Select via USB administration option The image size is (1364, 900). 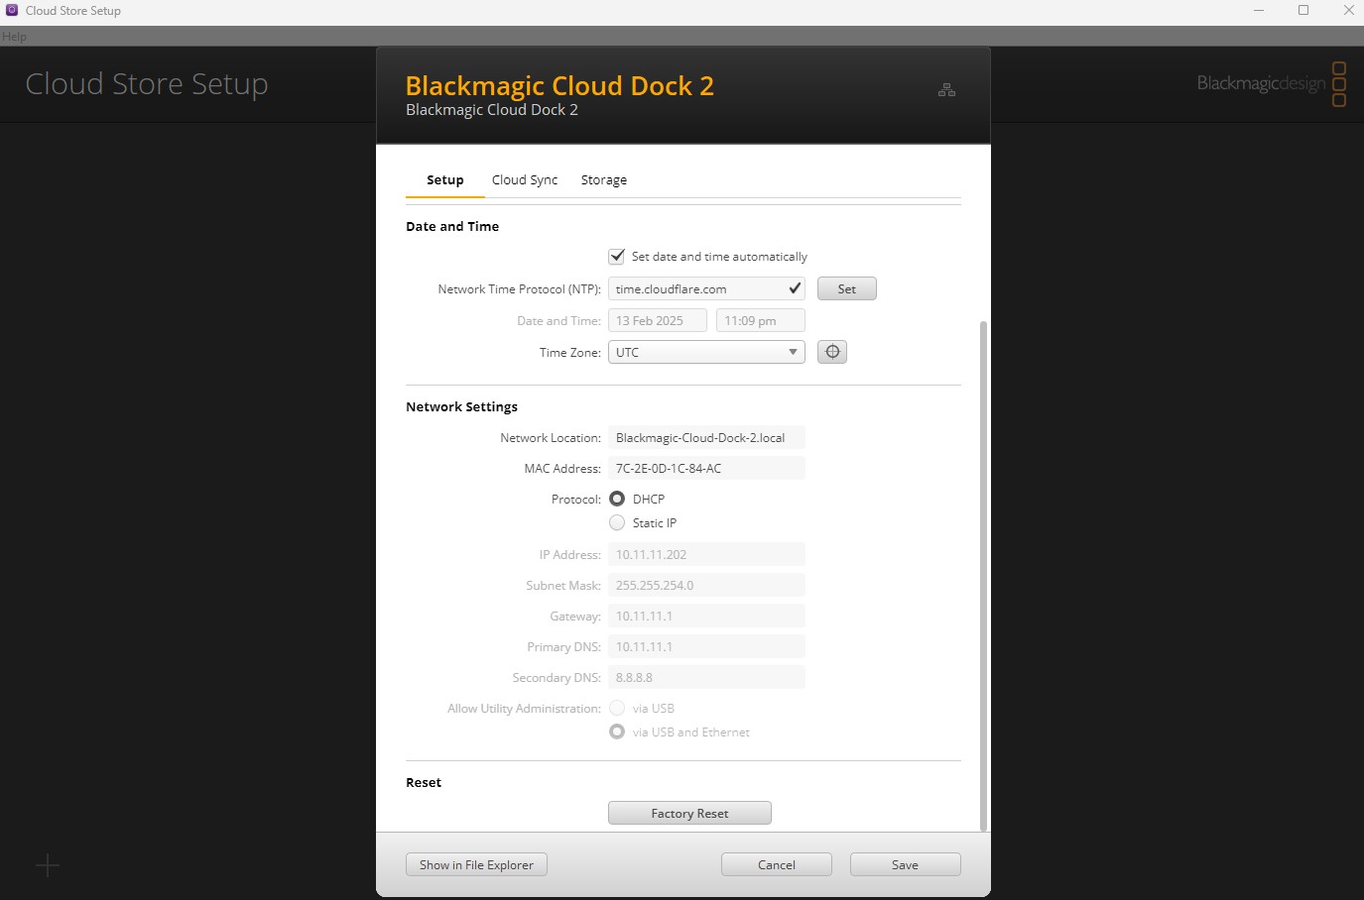617,708
